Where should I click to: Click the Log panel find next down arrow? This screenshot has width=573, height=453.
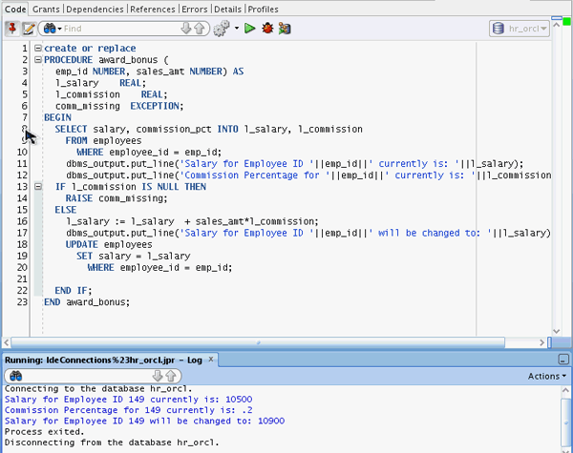click(158, 376)
